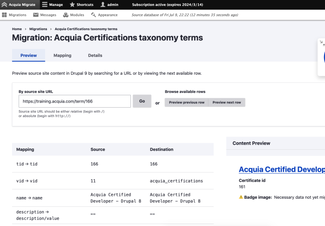Click Preview previous row button
The height and width of the screenshot is (226, 325).
pyautogui.click(x=186, y=102)
